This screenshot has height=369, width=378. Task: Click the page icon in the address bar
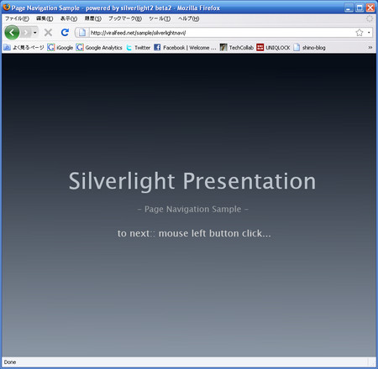[82, 33]
